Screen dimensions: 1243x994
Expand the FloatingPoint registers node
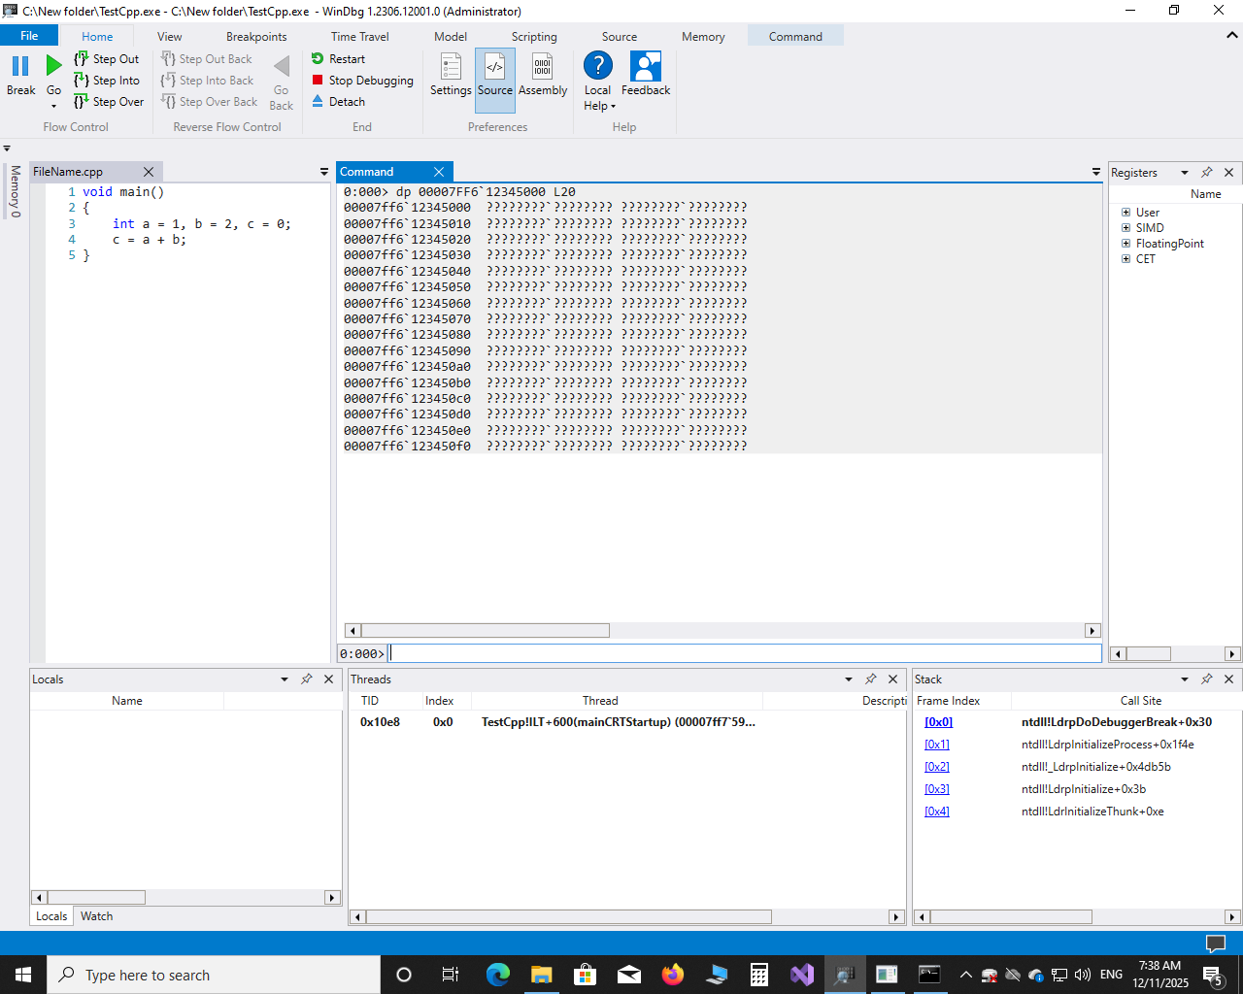click(1126, 244)
